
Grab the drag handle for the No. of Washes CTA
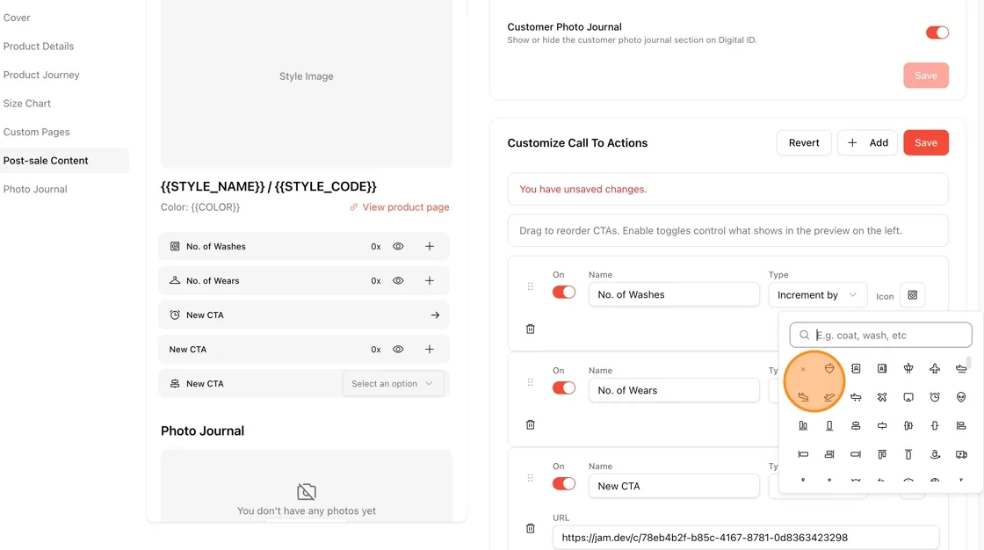tap(531, 286)
